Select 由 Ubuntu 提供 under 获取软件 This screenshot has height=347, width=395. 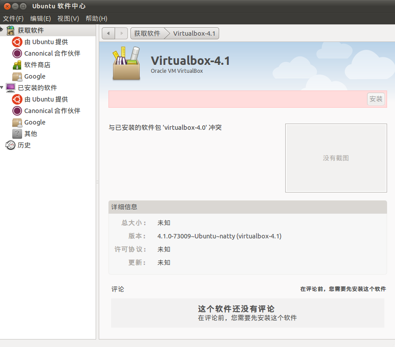point(46,42)
